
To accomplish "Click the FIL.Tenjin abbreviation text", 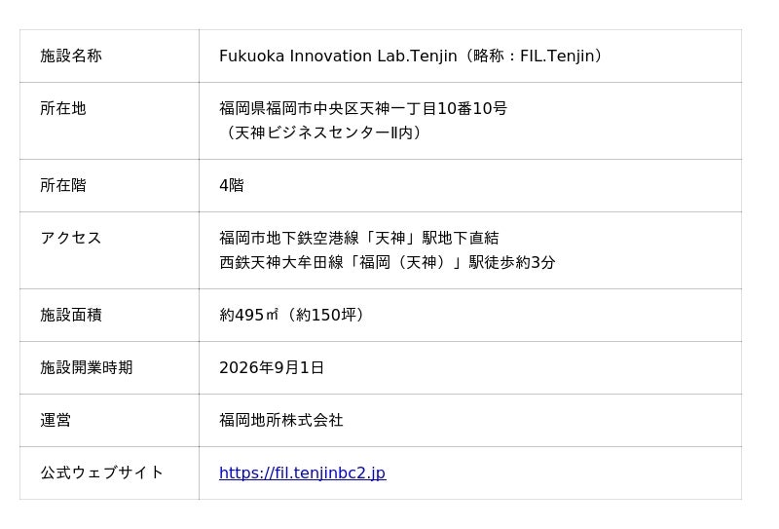I will pos(557,56).
